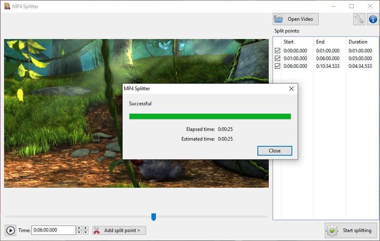The image size is (380, 241).
Task: Select the Start cell of the 0:05:00.000 duration row
Action: (x=295, y=59)
